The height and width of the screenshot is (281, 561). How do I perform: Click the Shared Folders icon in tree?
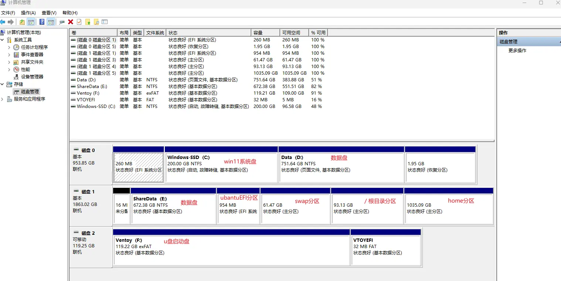[x=16, y=62]
